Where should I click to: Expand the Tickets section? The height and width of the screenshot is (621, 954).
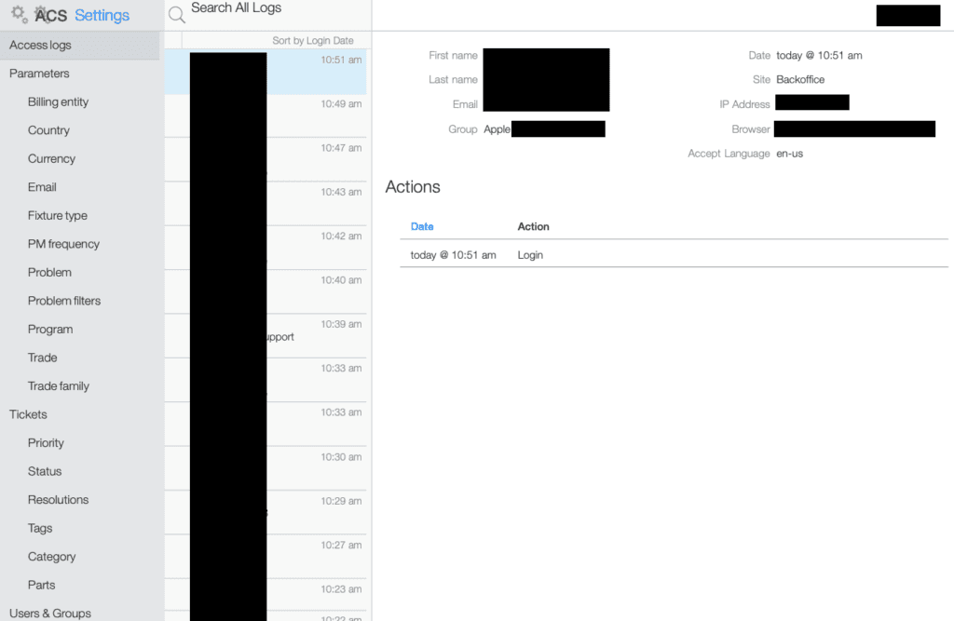[x=28, y=414]
